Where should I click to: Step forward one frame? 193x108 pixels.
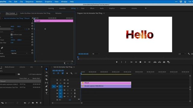pyautogui.click(x=145, y=62)
